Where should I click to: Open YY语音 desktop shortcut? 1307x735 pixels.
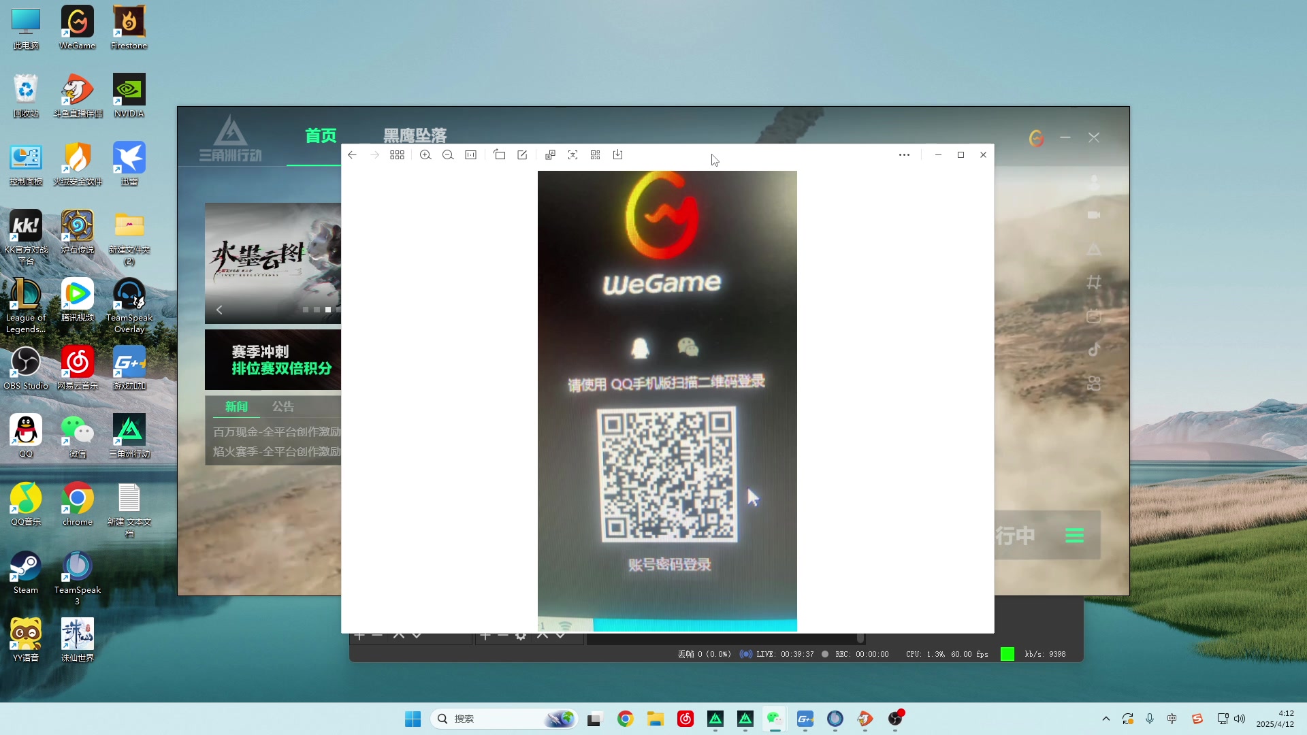(26, 640)
